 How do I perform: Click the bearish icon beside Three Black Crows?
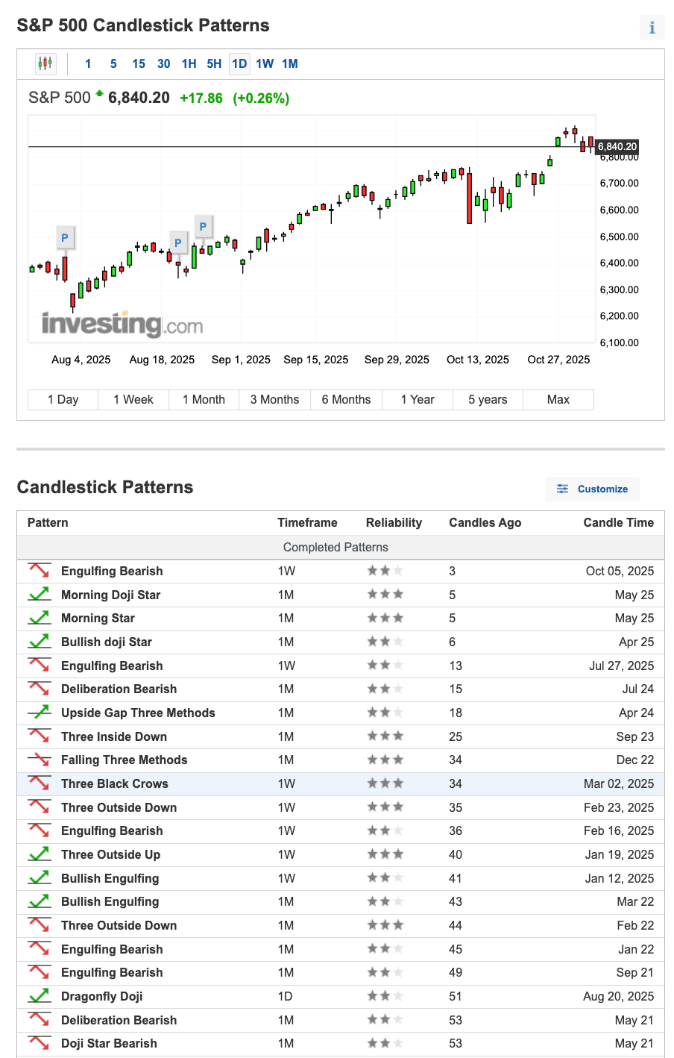pyautogui.click(x=40, y=783)
